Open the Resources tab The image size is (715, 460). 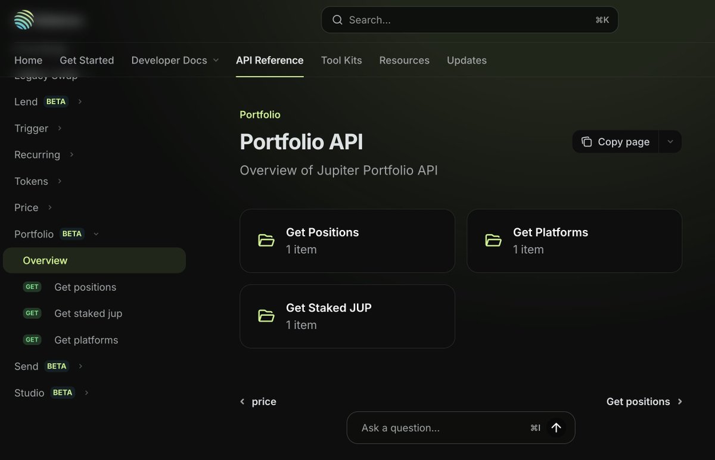[405, 60]
